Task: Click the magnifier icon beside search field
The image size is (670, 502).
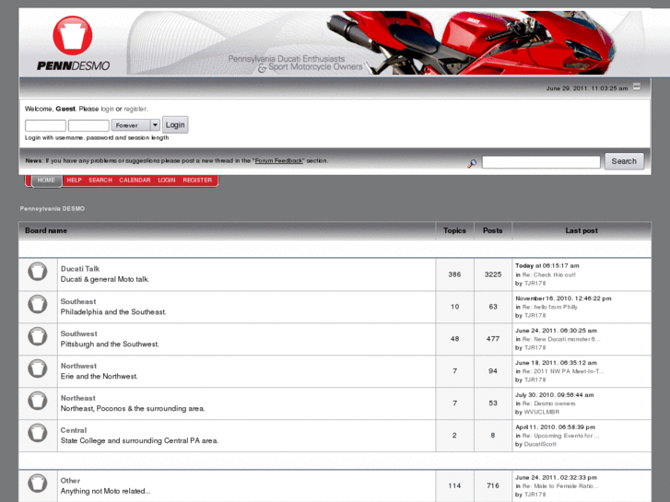Action: [x=472, y=163]
